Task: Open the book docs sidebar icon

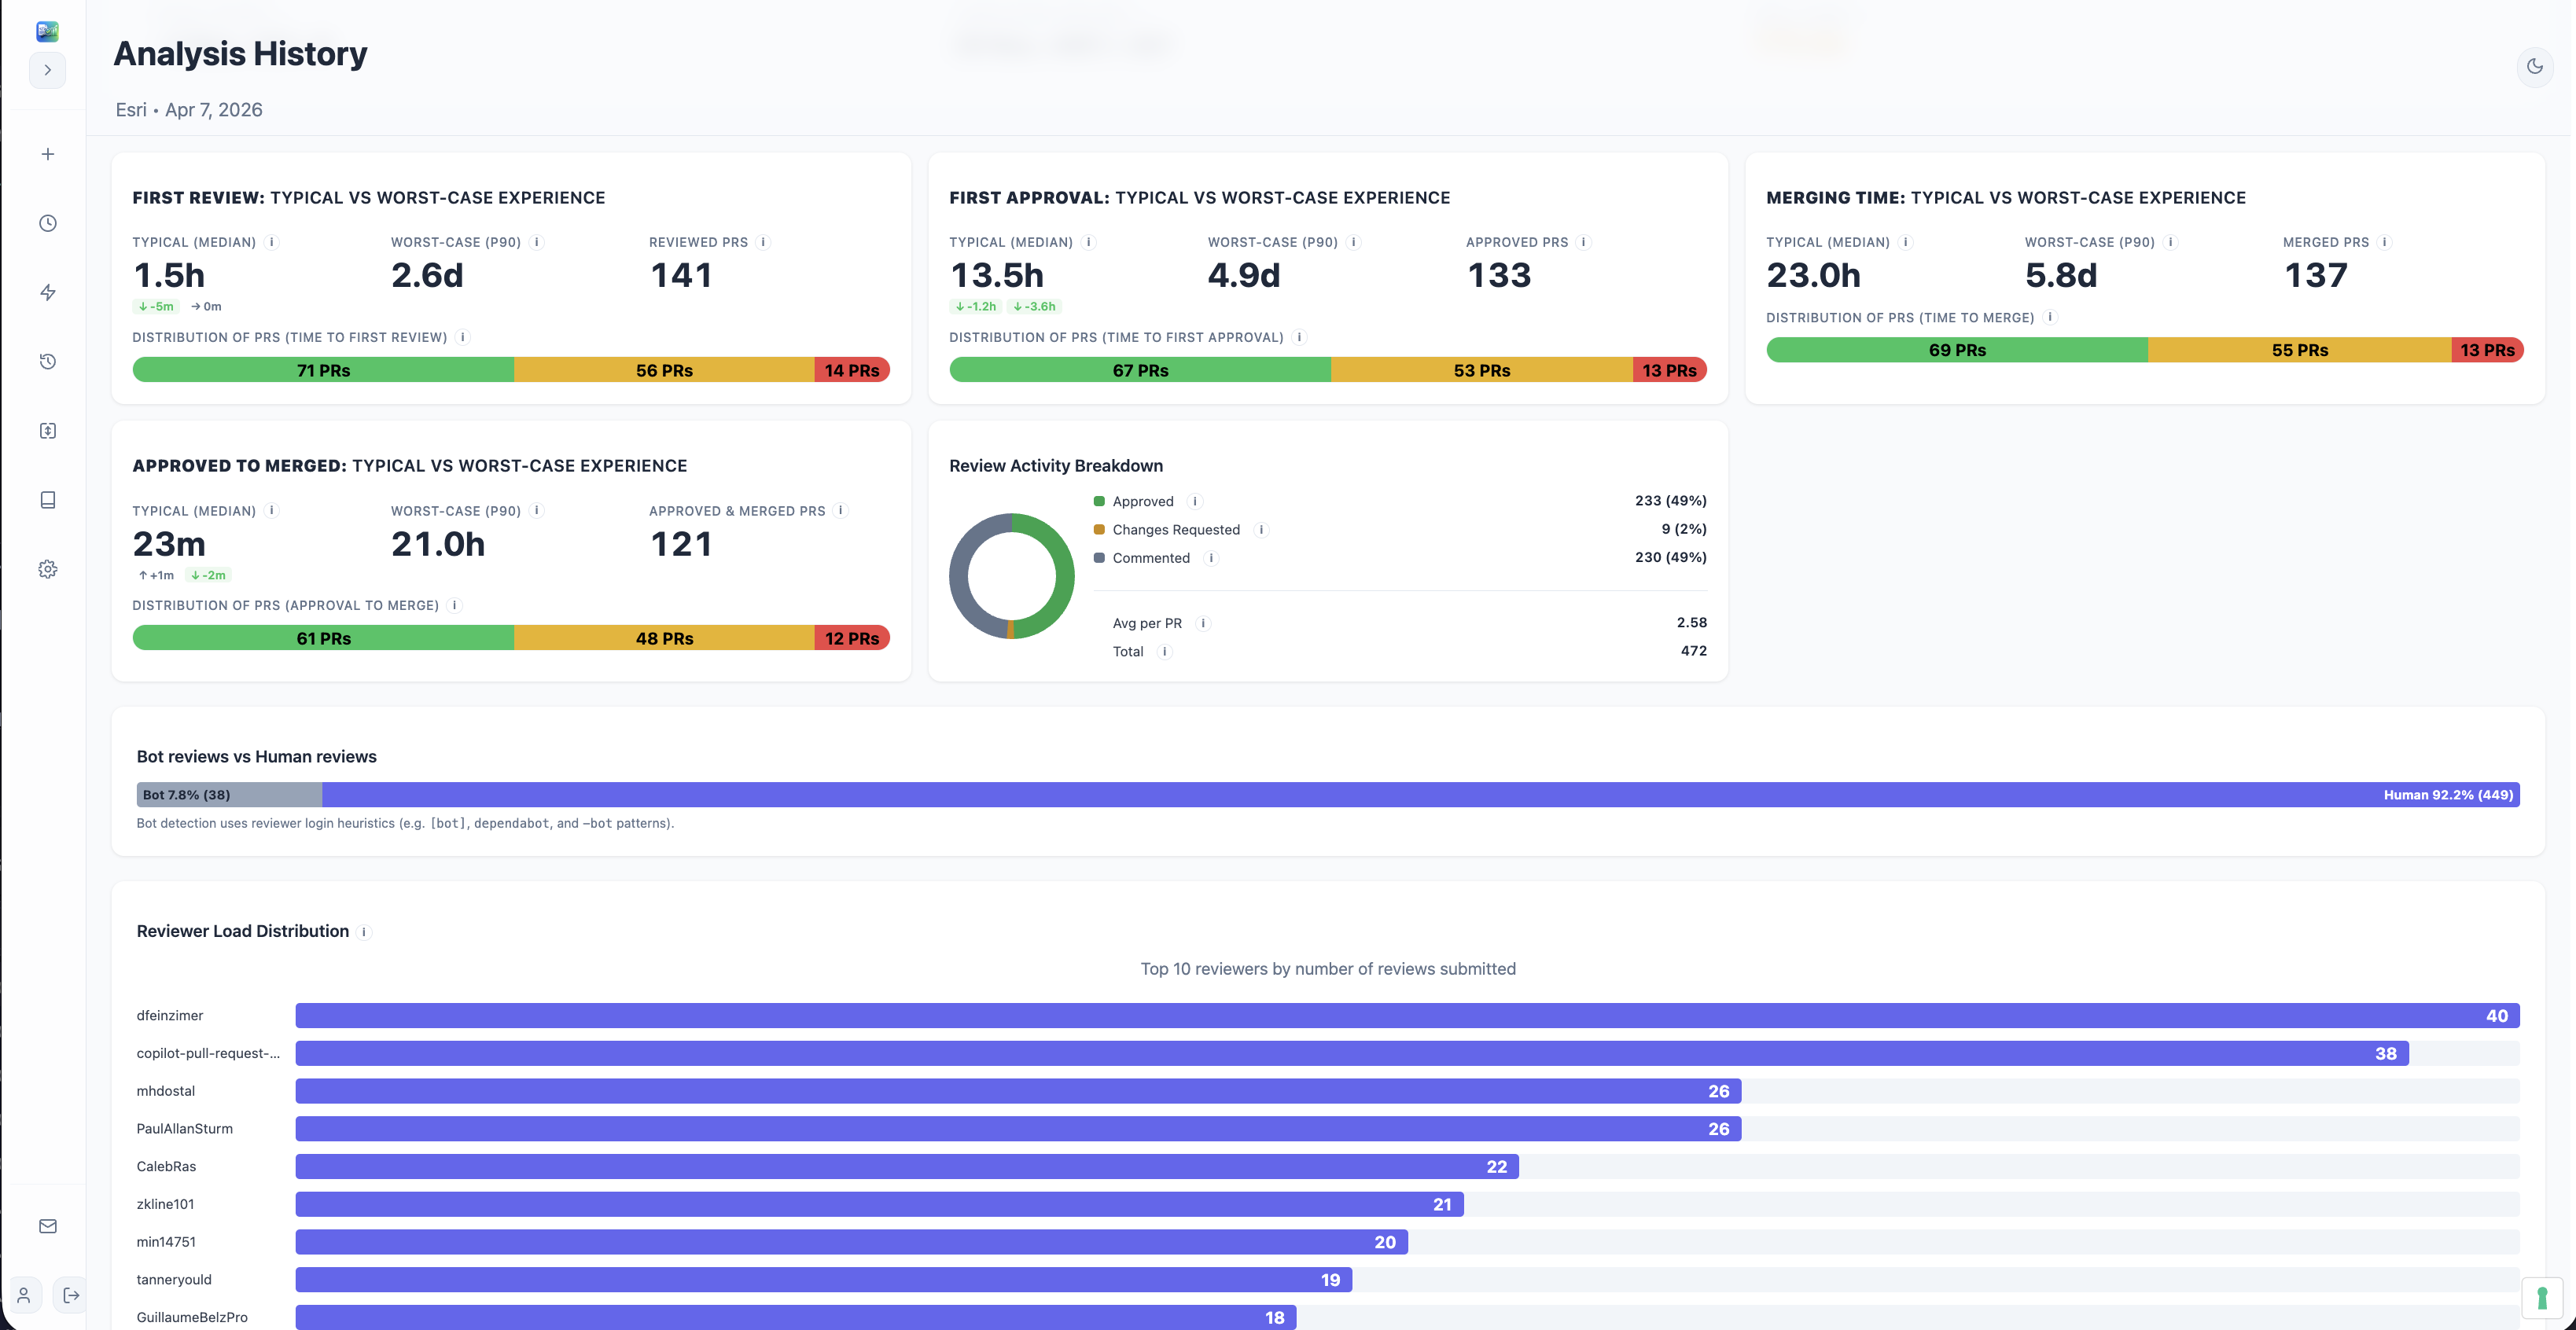Action: click(x=47, y=499)
